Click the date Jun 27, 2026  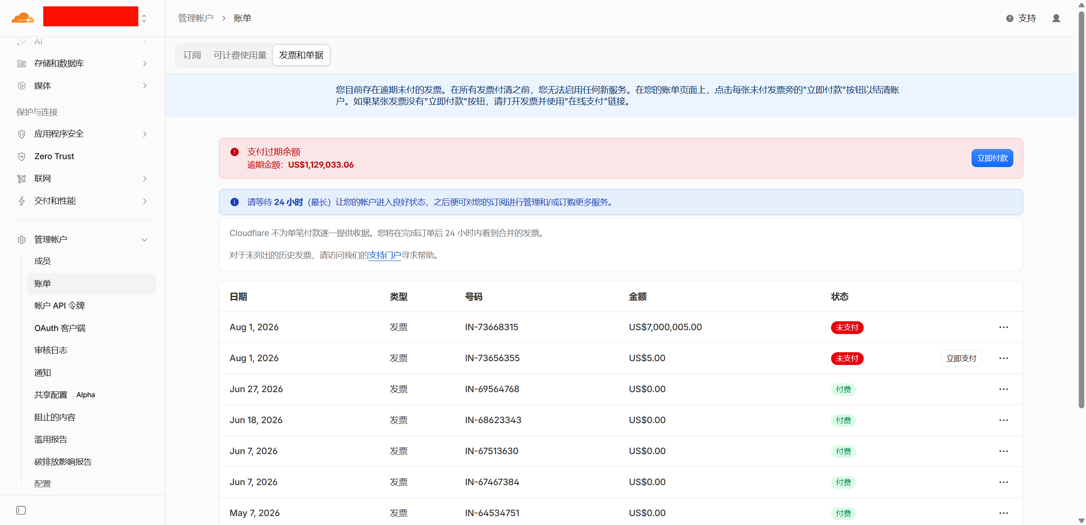click(256, 389)
